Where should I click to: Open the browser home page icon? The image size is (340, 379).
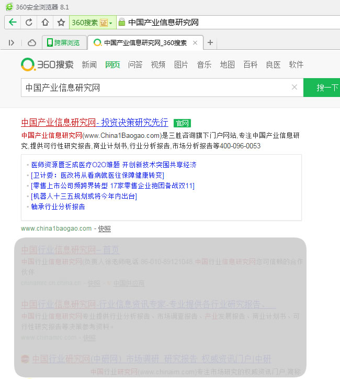(45, 23)
